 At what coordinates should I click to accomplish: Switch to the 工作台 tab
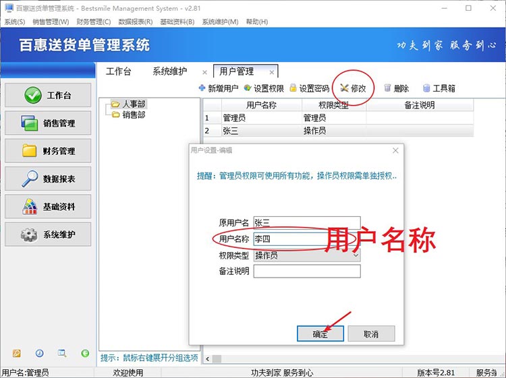point(119,71)
